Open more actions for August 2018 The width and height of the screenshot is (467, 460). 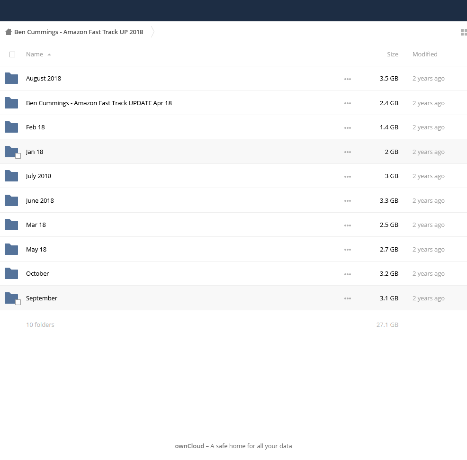[347, 79]
